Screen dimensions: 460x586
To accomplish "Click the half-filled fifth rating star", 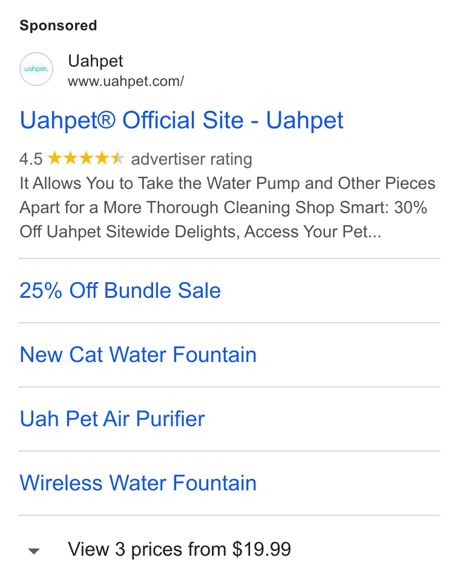I will (x=117, y=158).
